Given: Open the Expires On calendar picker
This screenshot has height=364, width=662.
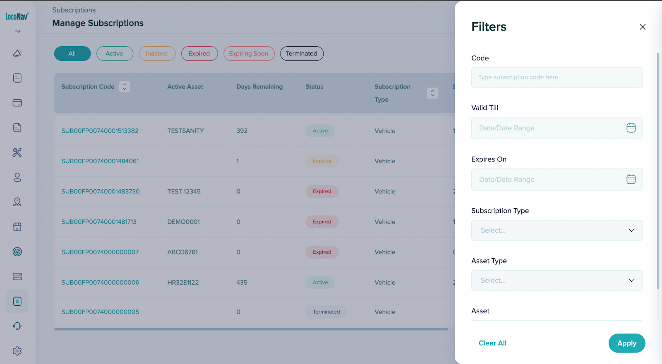Looking at the screenshot, I should click(x=631, y=179).
